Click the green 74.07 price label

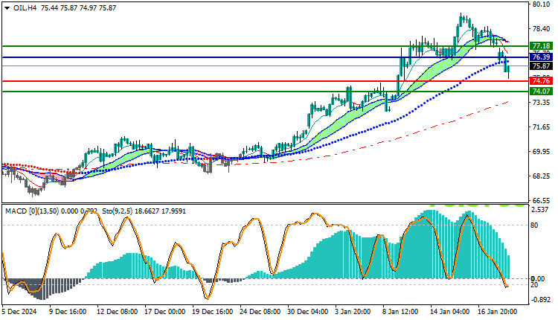(x=542, y=91)
